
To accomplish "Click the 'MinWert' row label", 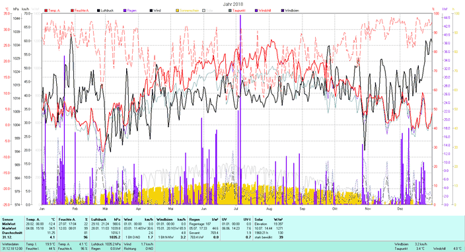I will pos(9,224).
